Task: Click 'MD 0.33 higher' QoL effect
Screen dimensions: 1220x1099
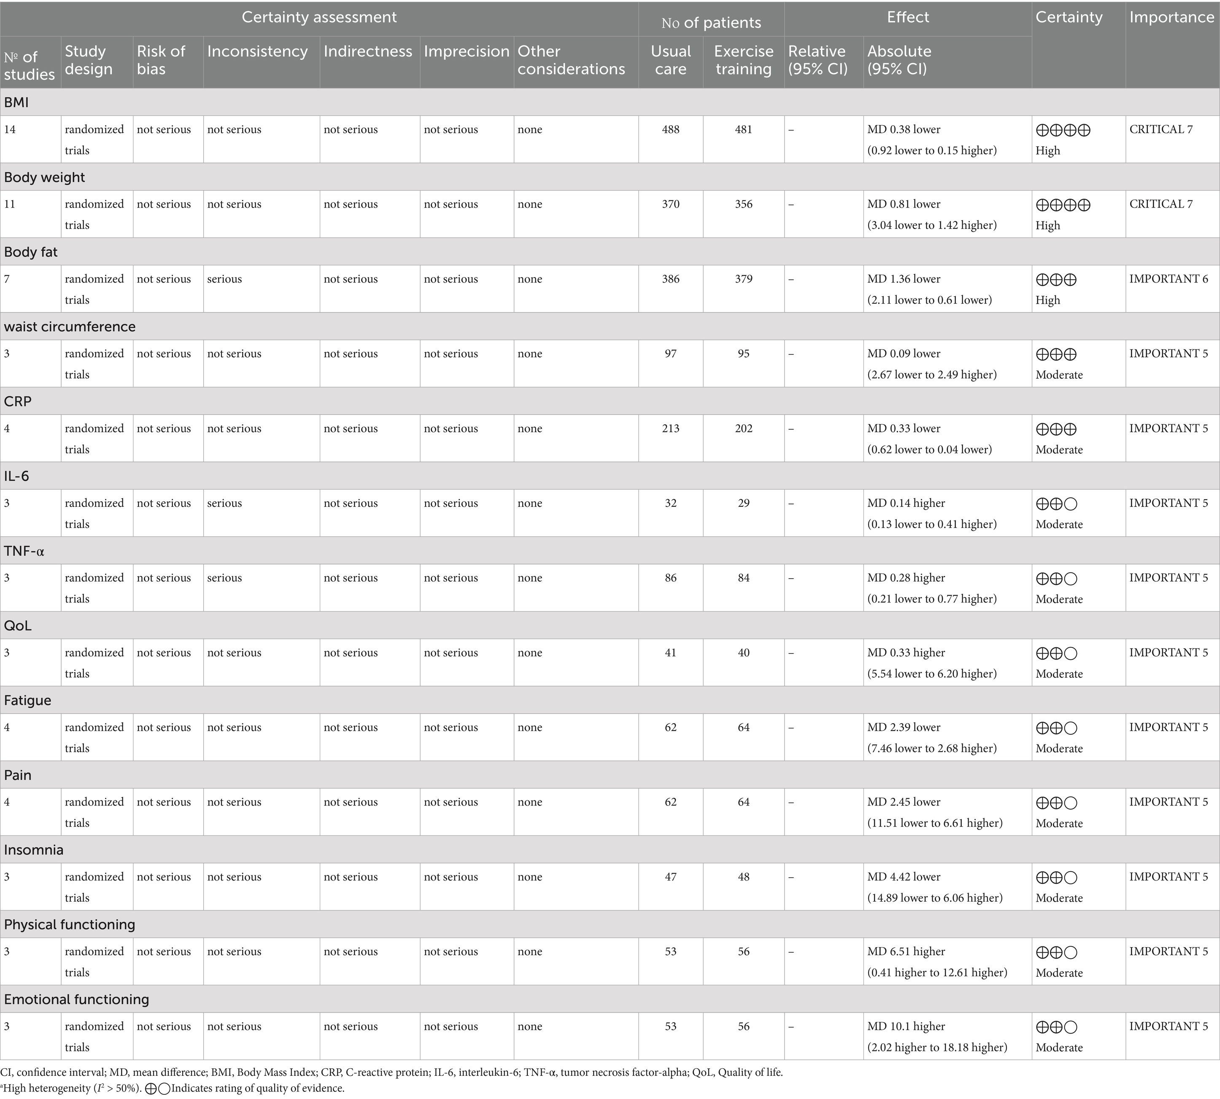Action: (906, 653)
